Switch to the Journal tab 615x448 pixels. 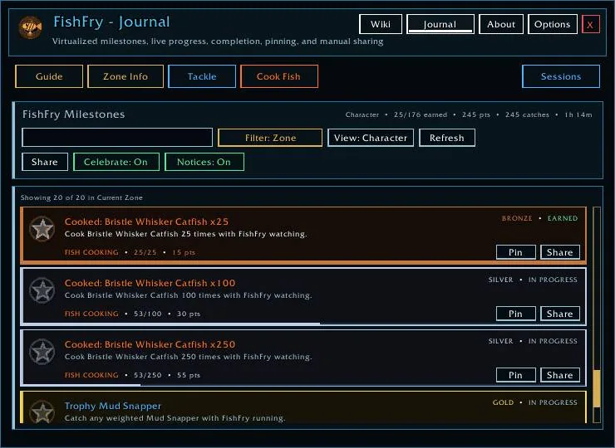click(x=440, y=24)
